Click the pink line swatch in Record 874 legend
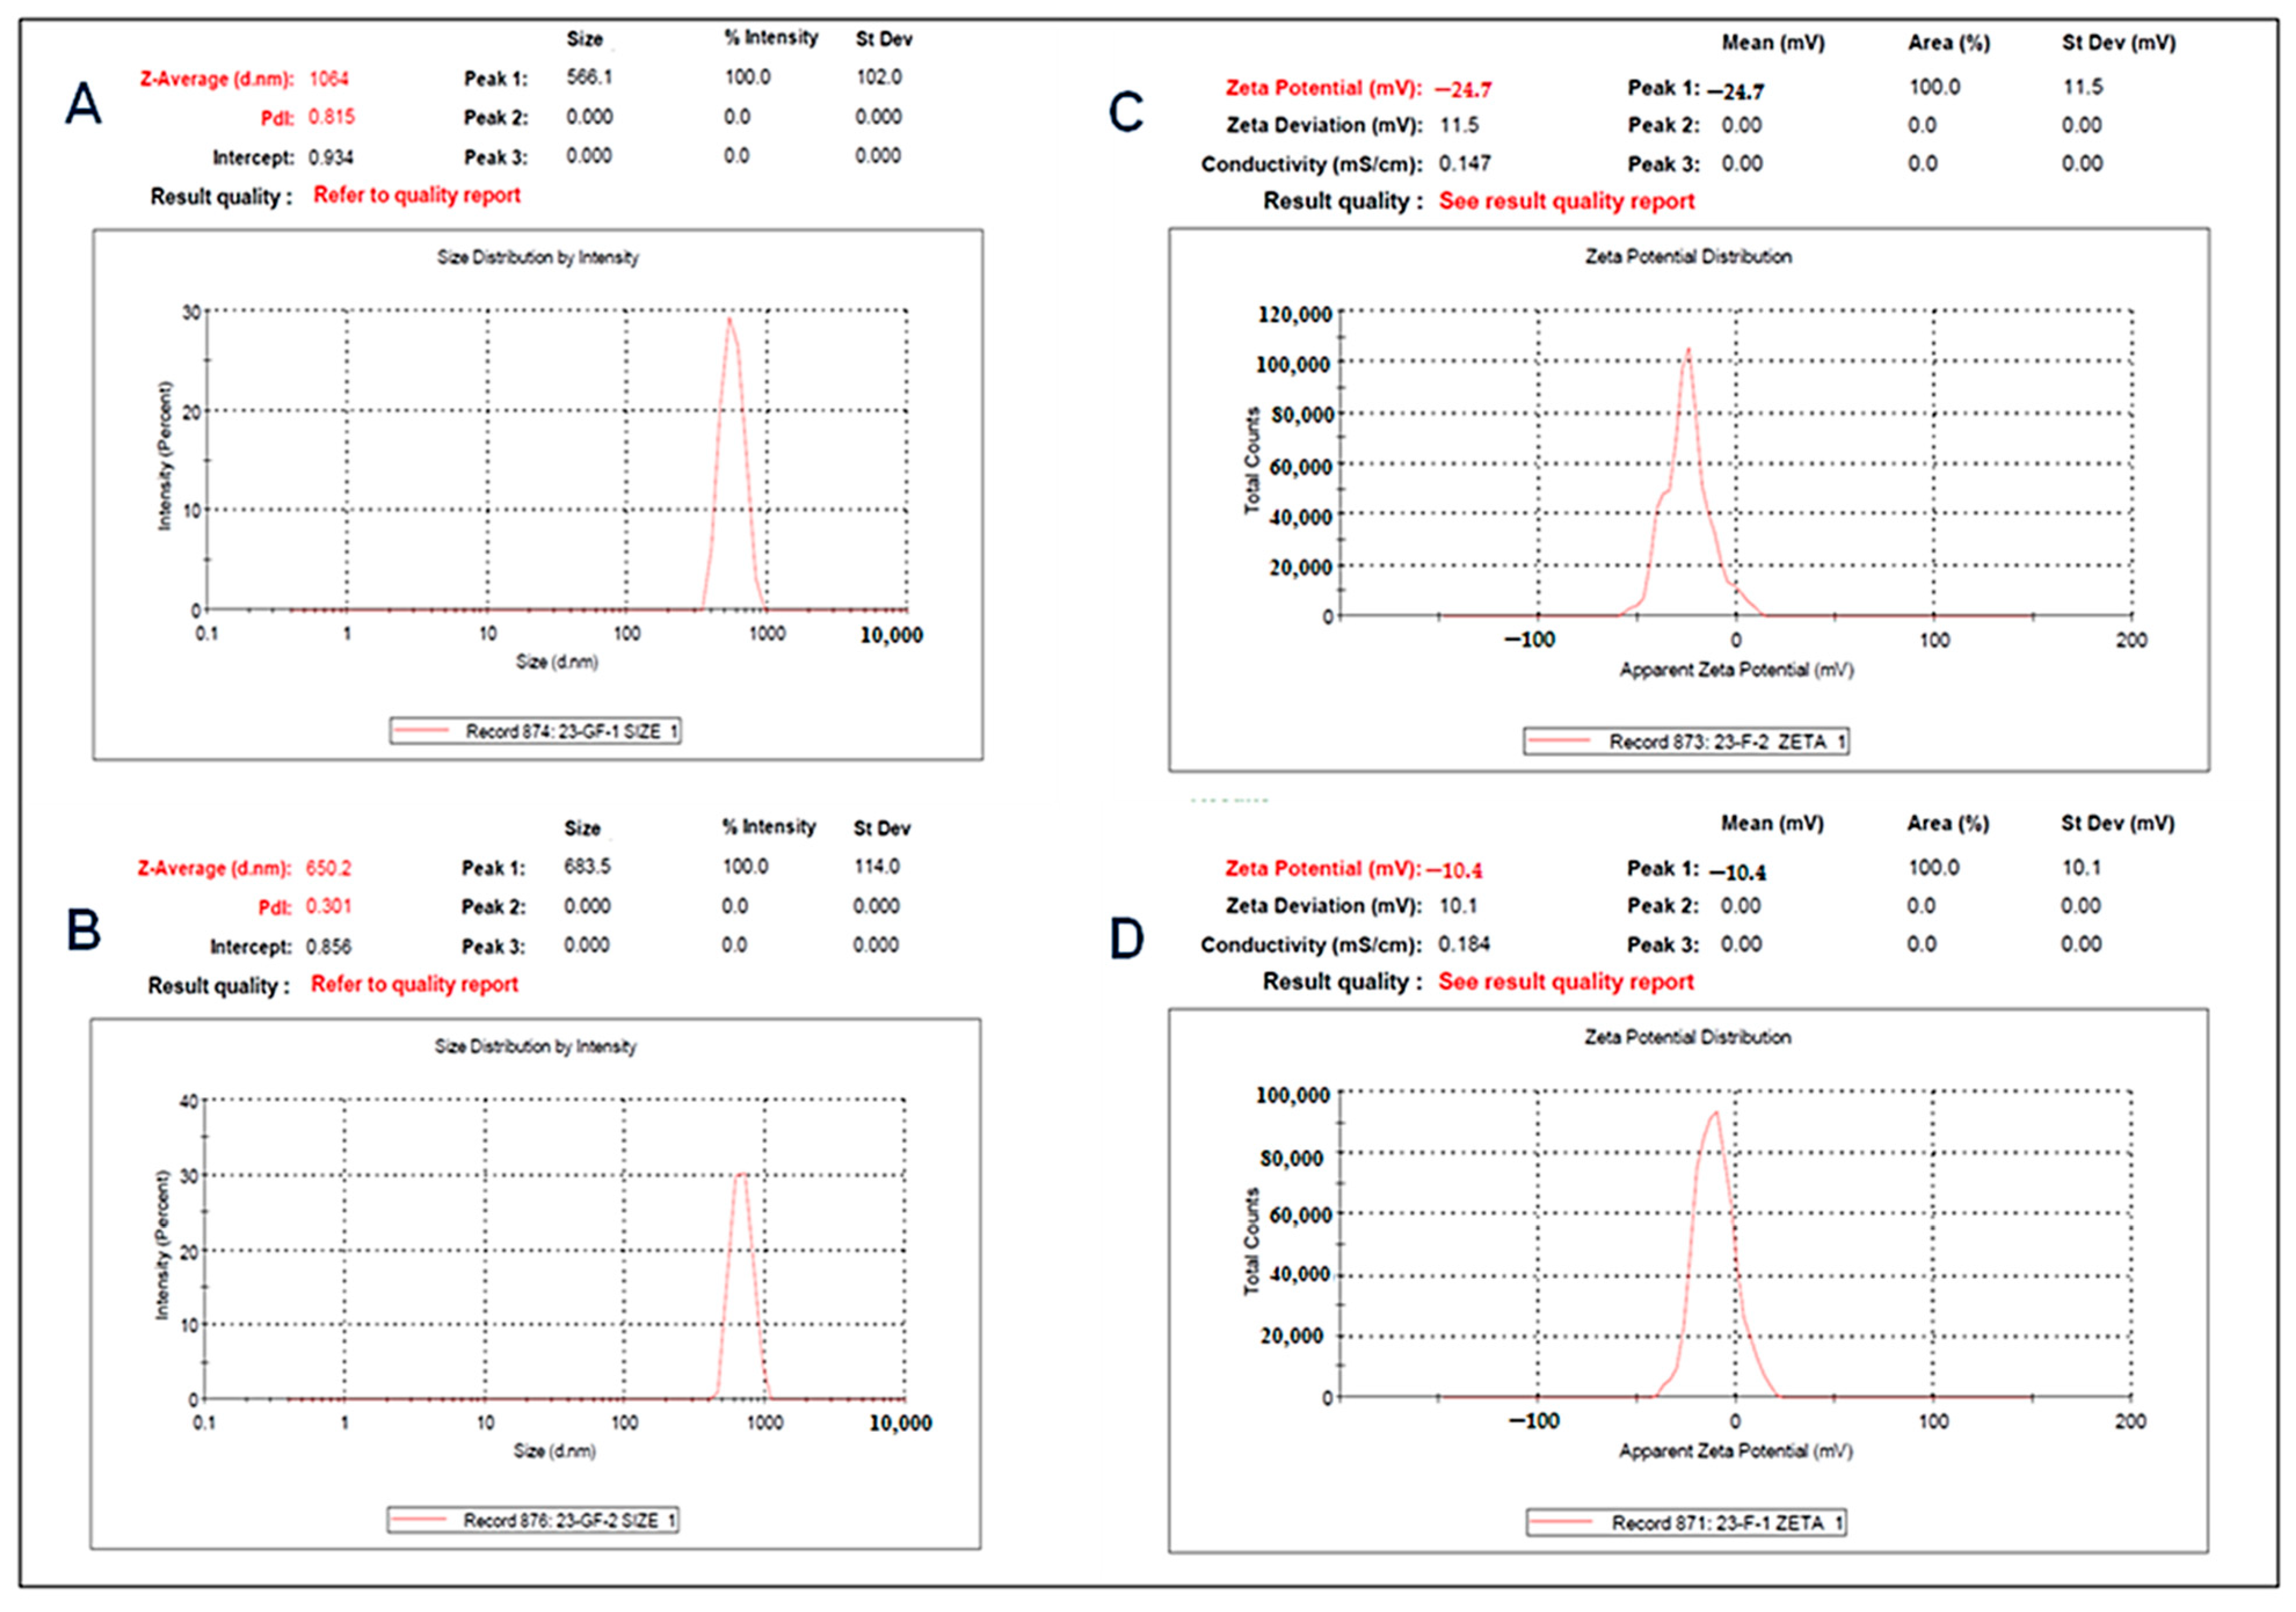Viewport: 2296px width, 1612px height. point(422,732)
